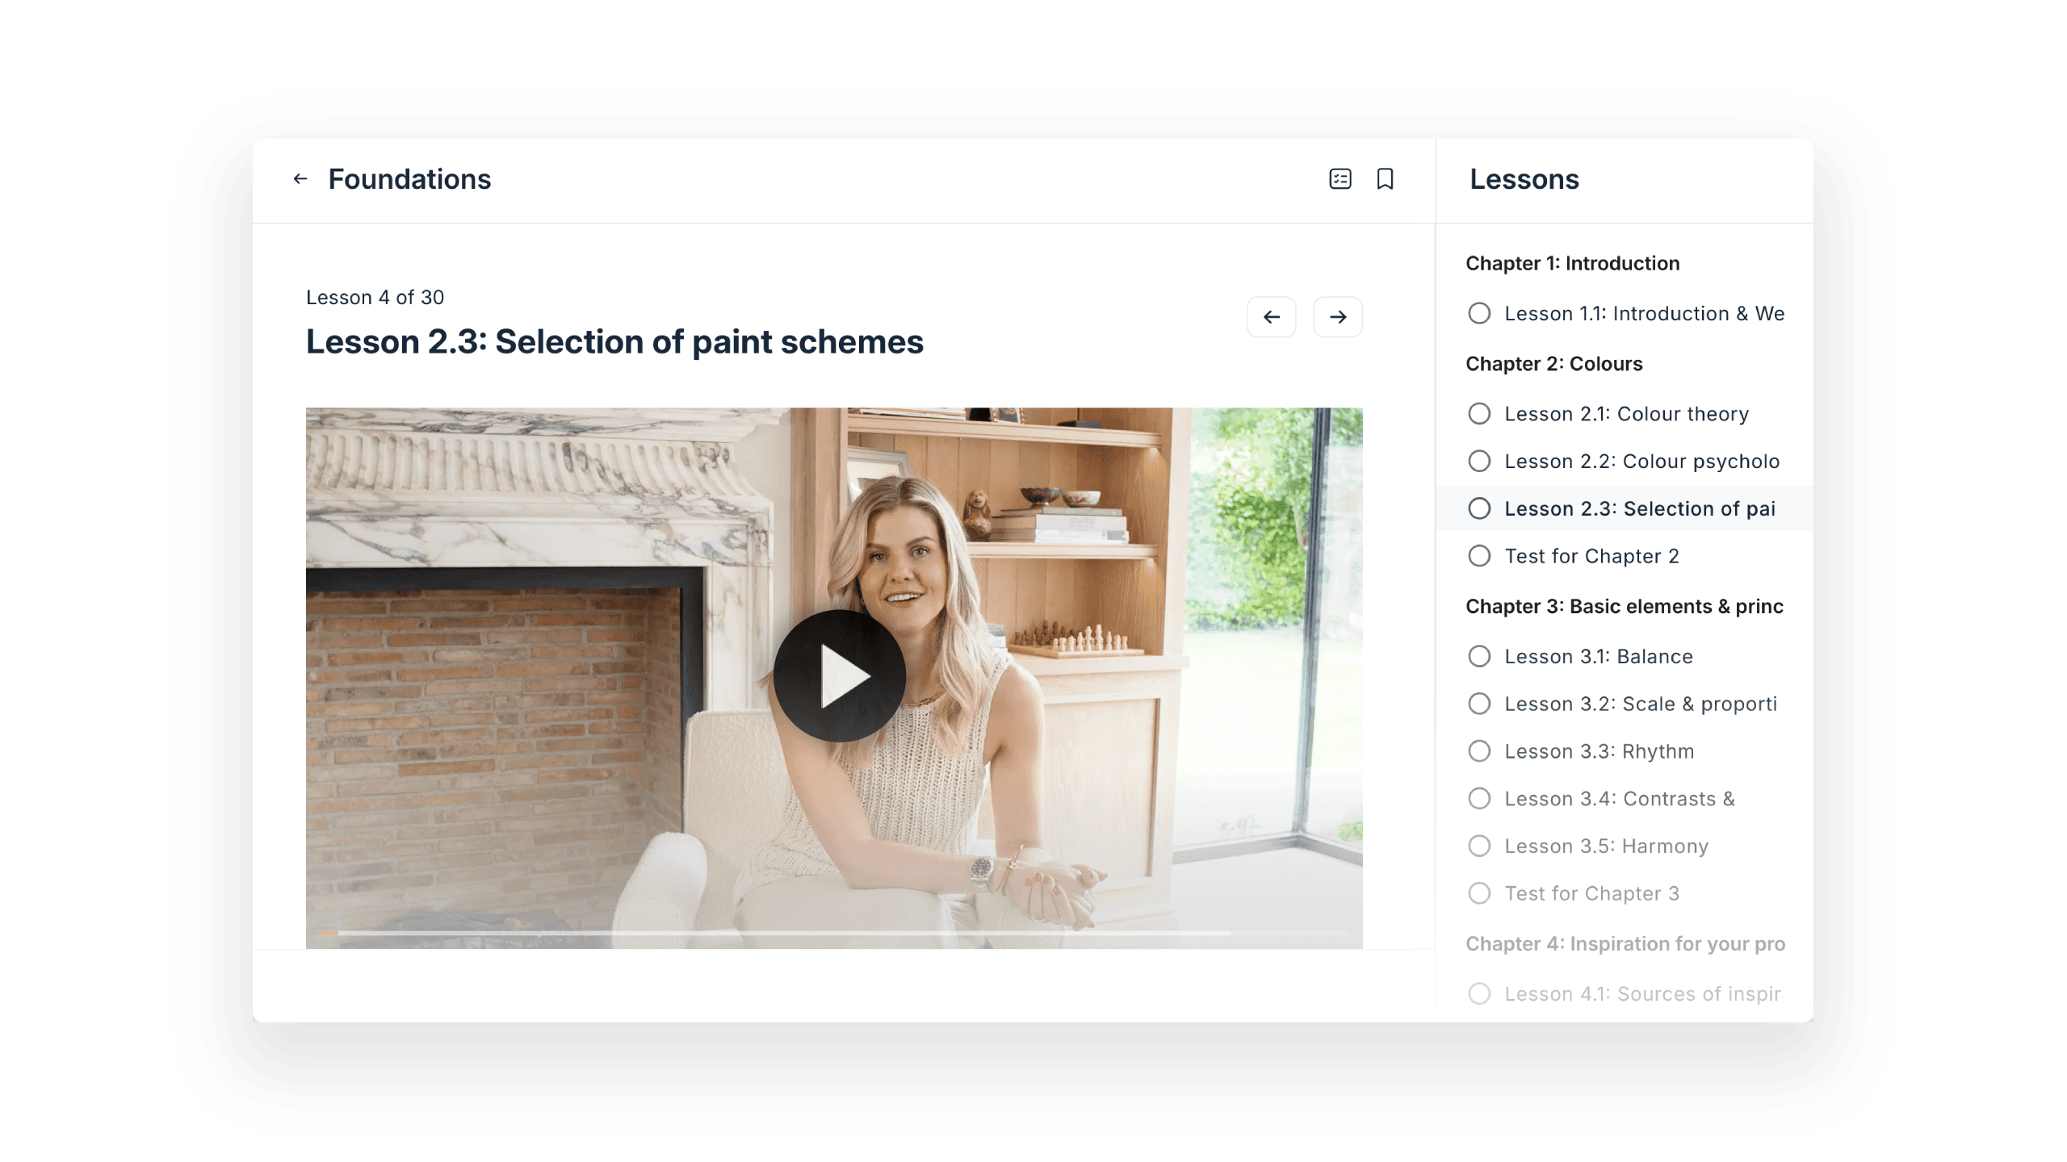Click the back arrow beside Foundations
The width and height of the screenshot is (2067, 1162).
[x=300, y=179]
